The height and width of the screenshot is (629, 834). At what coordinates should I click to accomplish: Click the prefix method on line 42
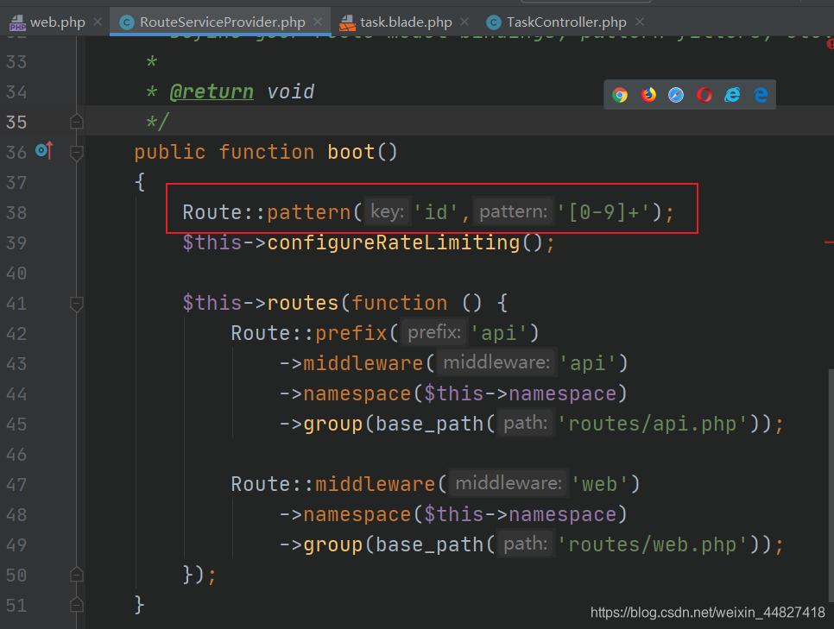[x=351, y=333]
